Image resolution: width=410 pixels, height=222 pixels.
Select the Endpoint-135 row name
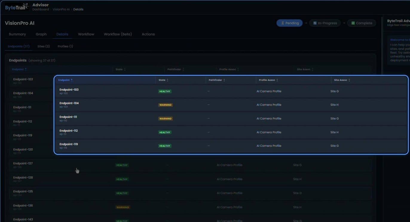tap(23, 192)
